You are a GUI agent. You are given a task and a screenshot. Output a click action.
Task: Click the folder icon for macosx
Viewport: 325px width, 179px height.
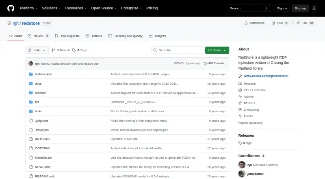[x=31, y=93]
